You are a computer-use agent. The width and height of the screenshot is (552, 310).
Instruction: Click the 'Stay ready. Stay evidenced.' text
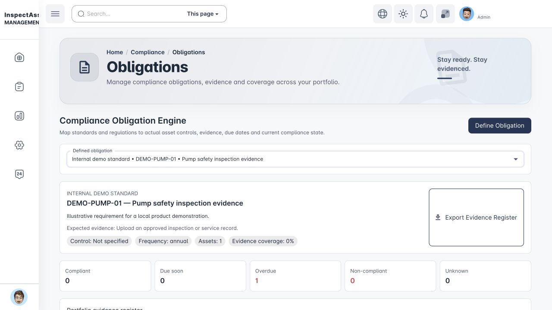pos(462,64)
